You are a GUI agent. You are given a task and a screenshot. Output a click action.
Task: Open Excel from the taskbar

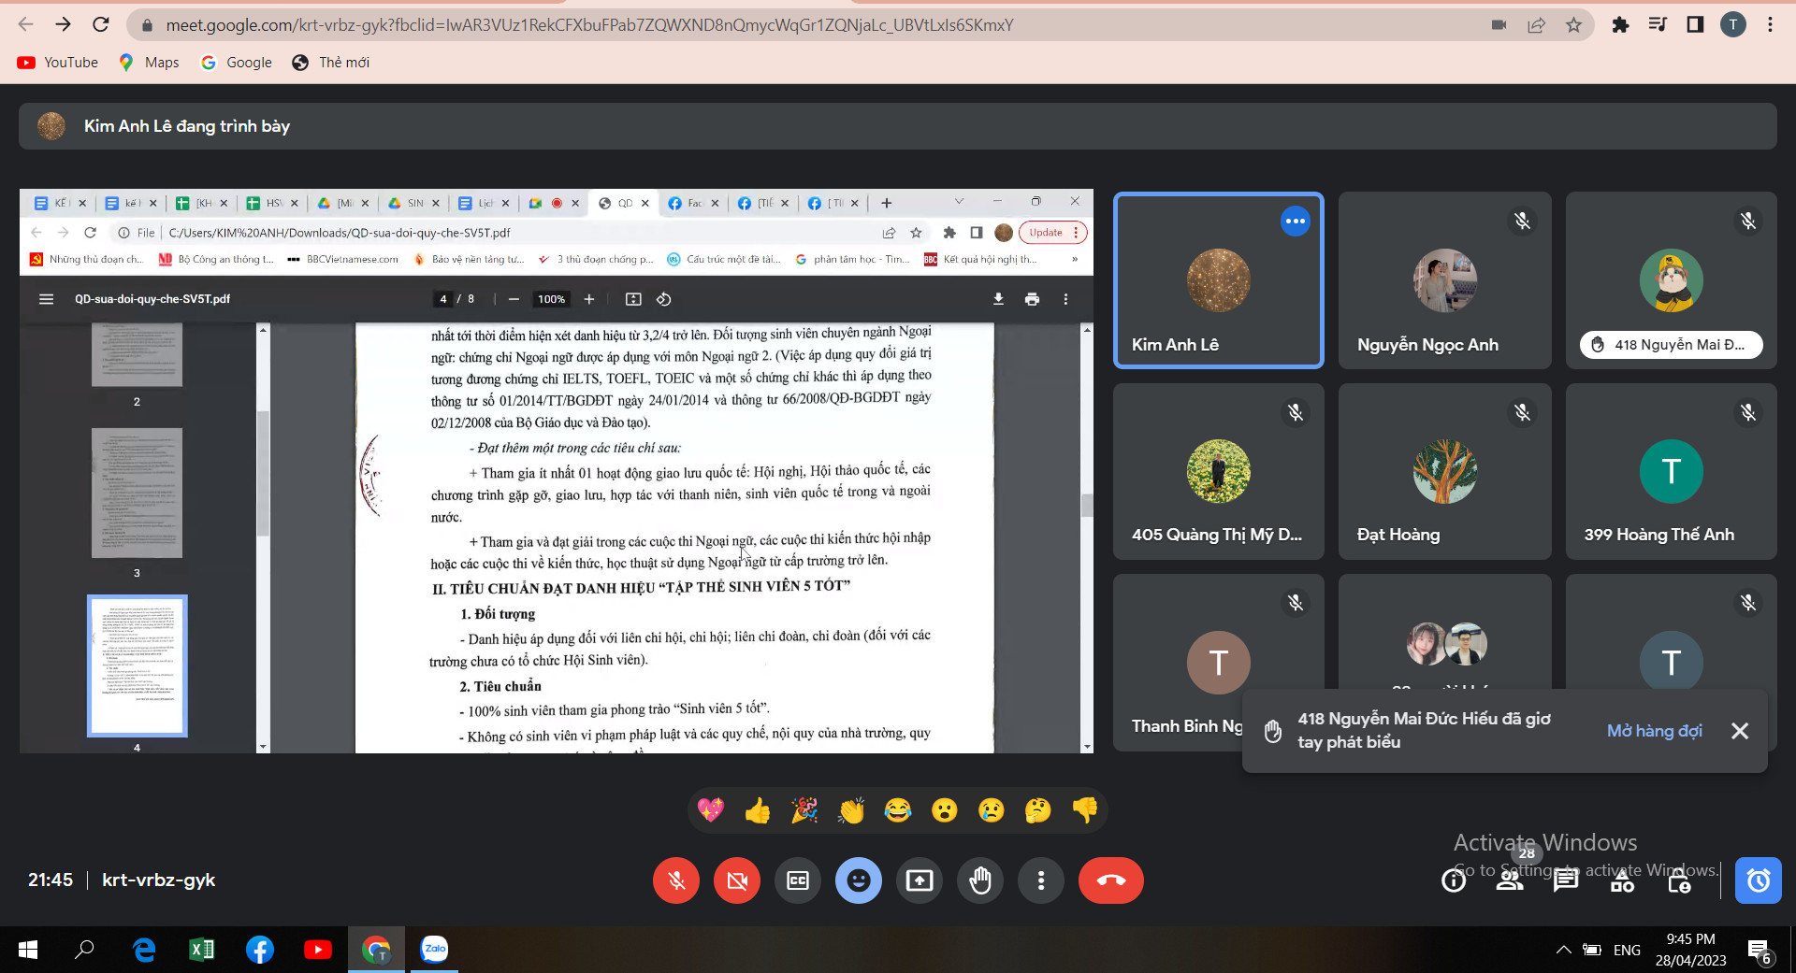(201, 950)
